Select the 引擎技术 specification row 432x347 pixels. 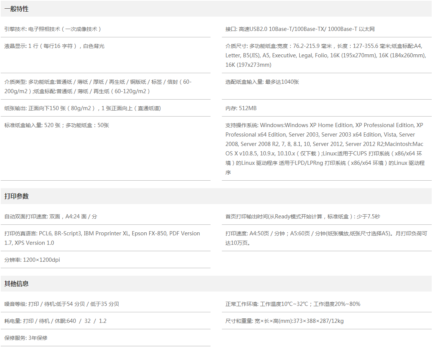[x=53, y=29]
